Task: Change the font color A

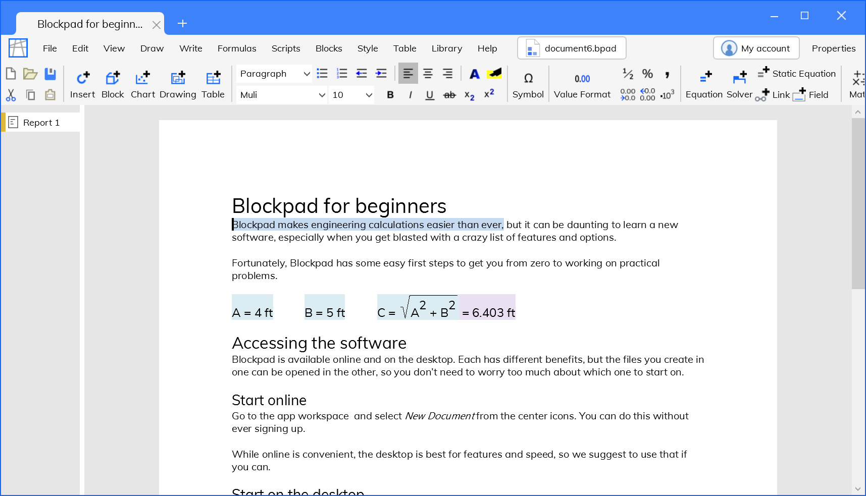Action: tap(474, 74)
